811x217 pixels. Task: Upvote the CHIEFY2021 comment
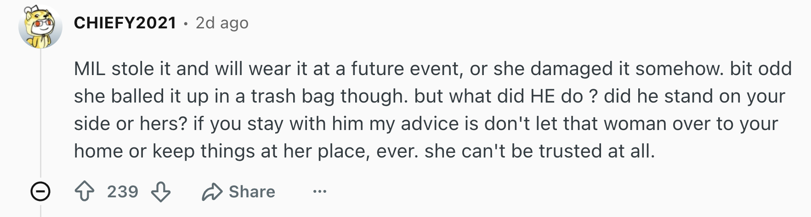pos(85,191)
